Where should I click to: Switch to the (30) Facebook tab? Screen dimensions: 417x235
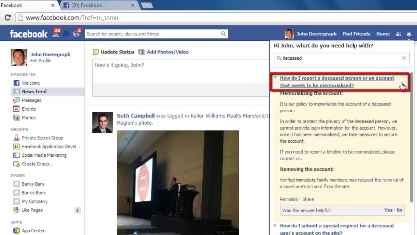pos(98,5)
